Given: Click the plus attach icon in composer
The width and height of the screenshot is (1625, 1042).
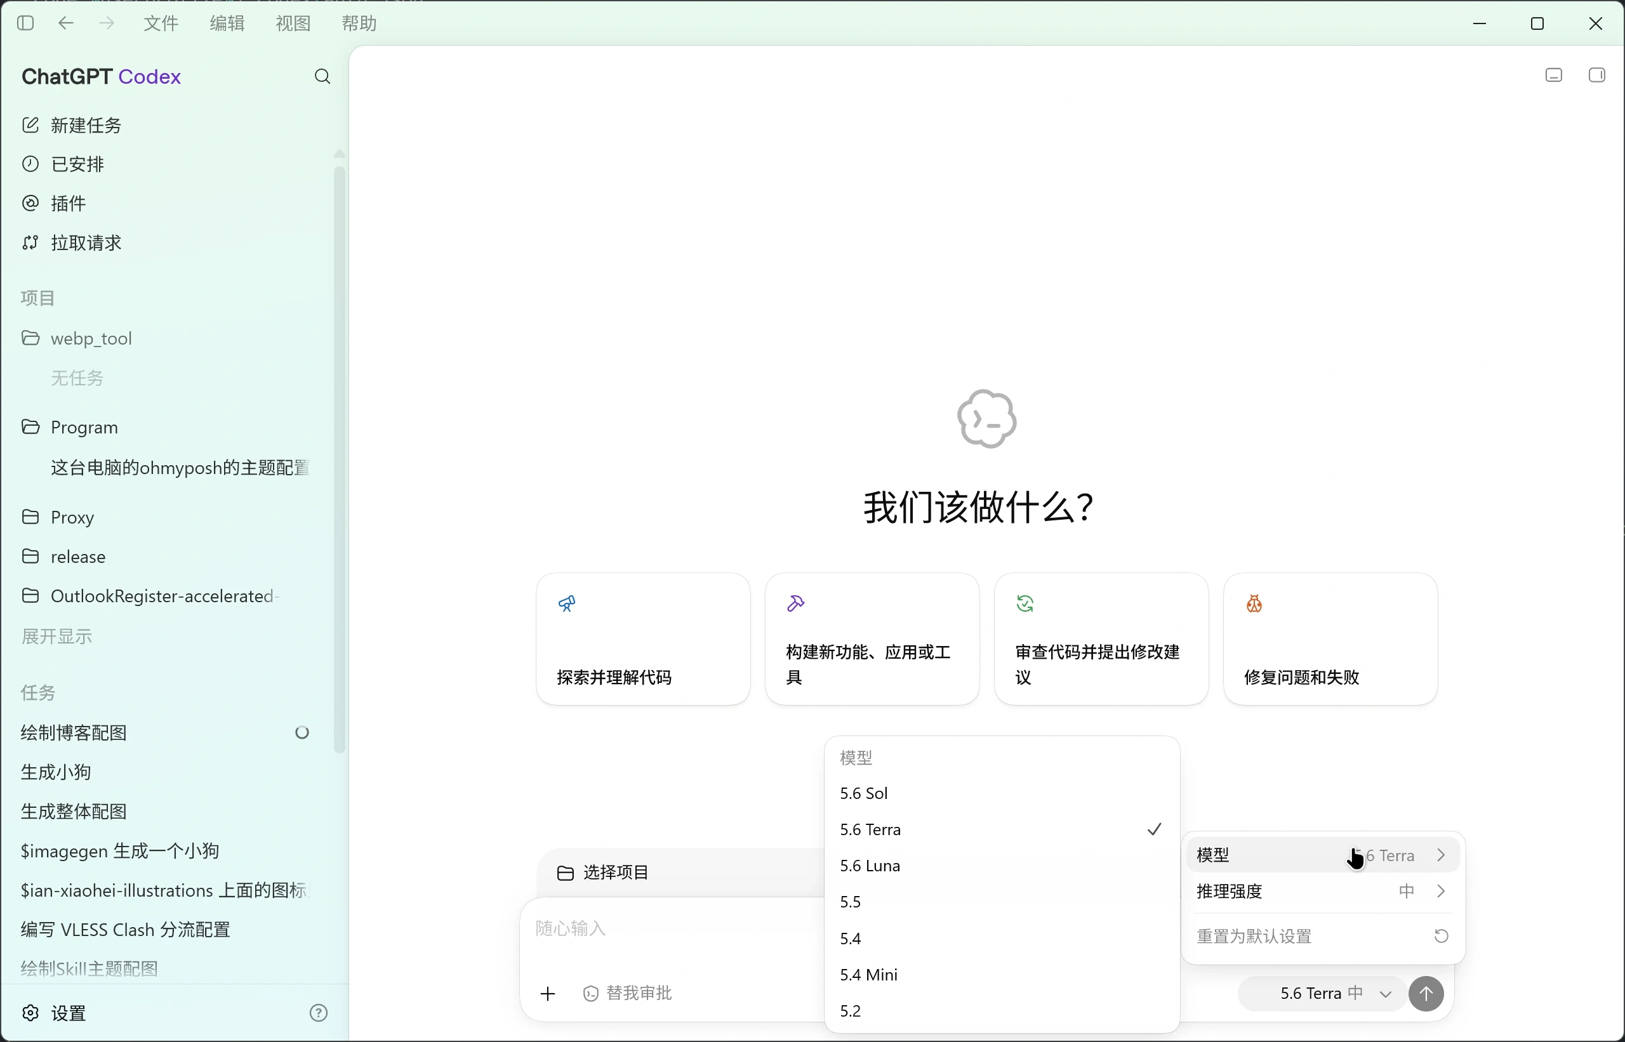Looking at the screenshot, I should (548, 993).
